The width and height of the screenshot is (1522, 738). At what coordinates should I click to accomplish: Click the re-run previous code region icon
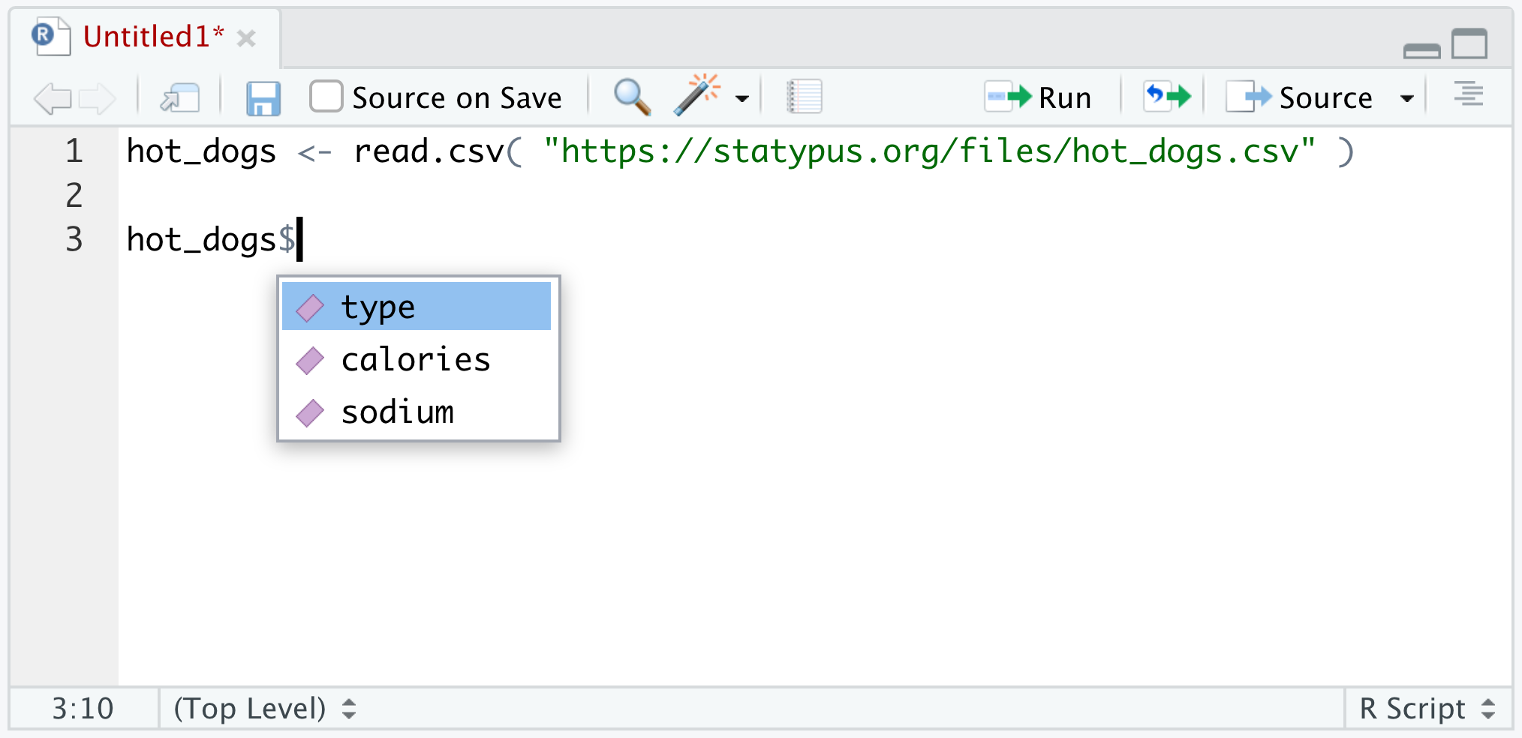click(x=1167, y=97)
